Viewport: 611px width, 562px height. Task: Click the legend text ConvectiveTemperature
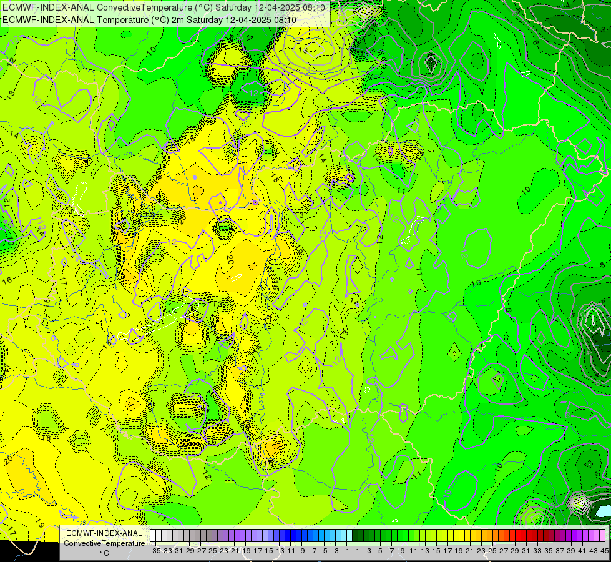click(104, 543)
